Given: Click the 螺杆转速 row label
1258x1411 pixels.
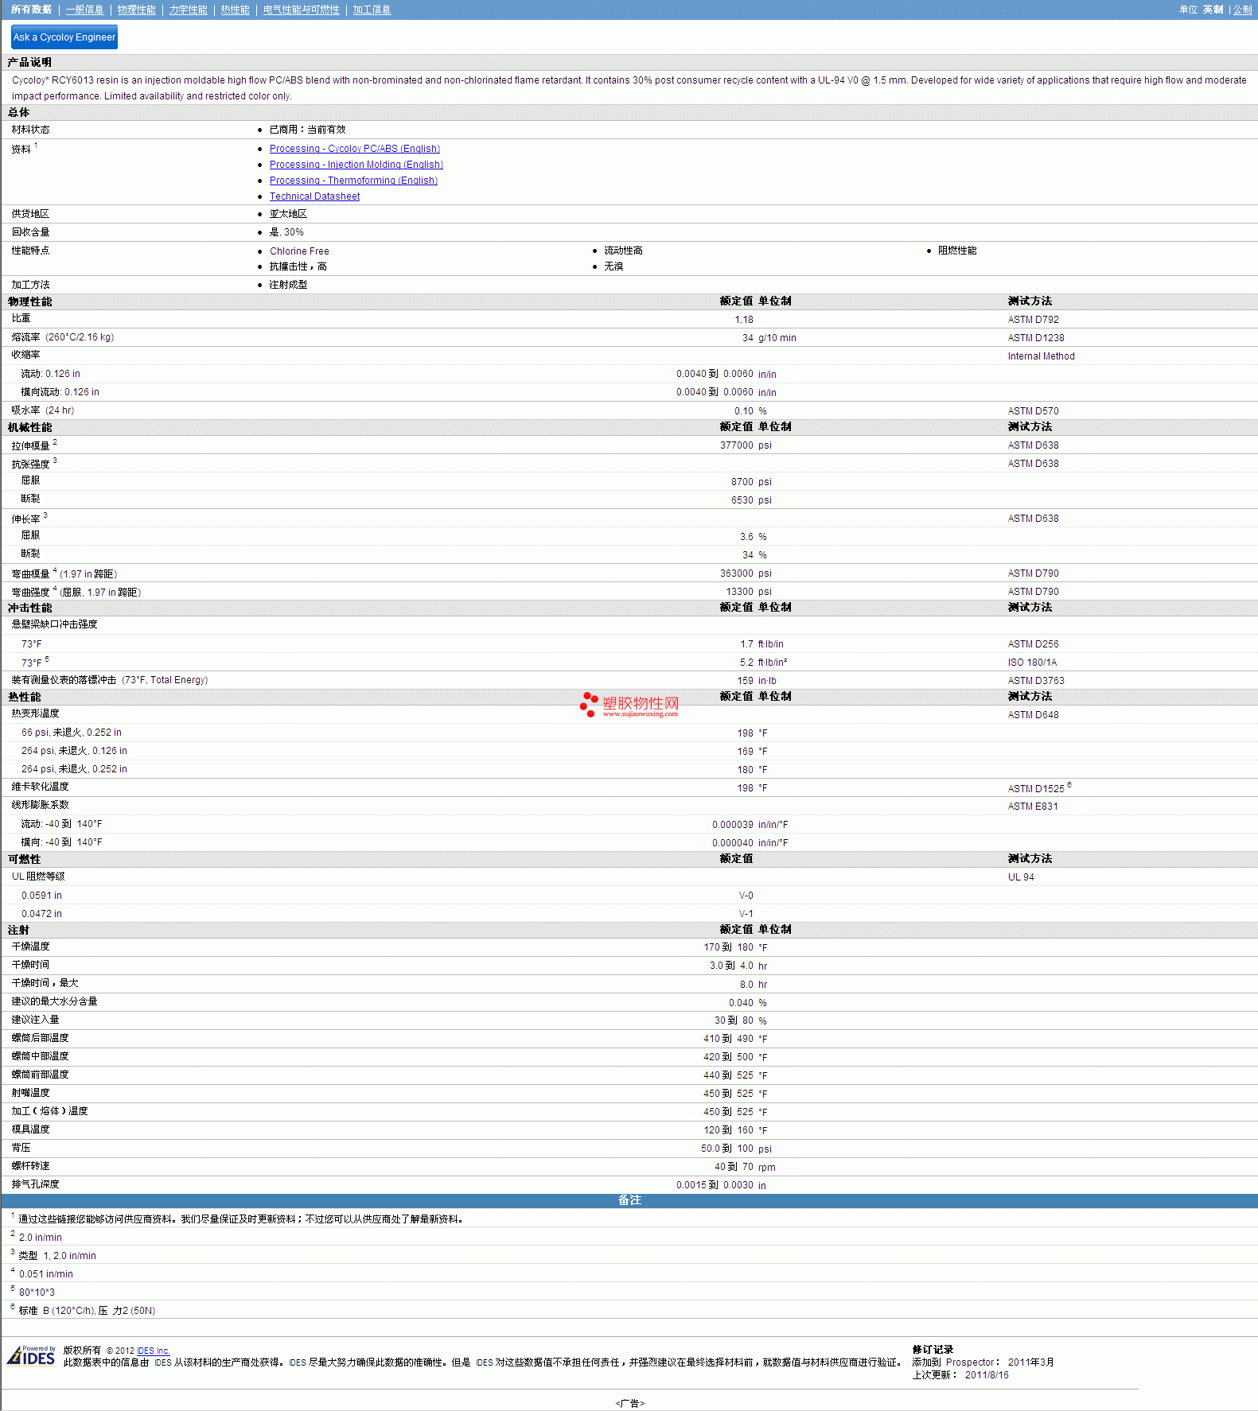Looking at the screenshot, I should [30, 1166].
